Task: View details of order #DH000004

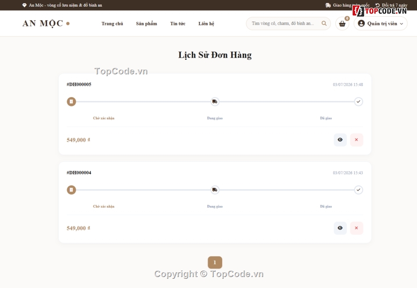Action: (x=340, y=228)
